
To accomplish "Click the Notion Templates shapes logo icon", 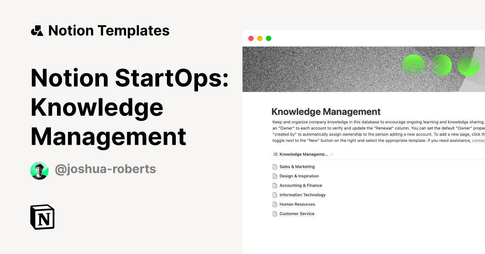I will coord(37,31).
